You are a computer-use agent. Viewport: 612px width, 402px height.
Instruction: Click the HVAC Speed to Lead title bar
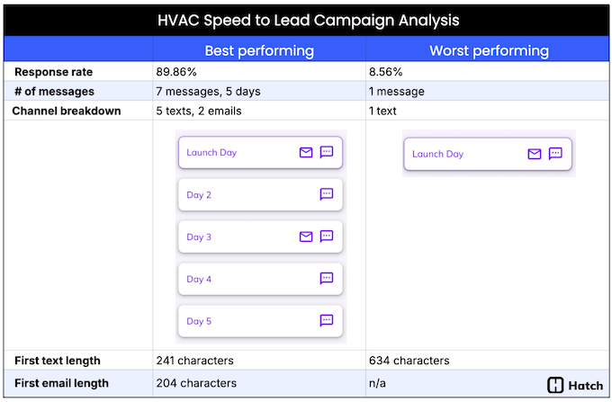pyautogui.click(x=306, y=20)
